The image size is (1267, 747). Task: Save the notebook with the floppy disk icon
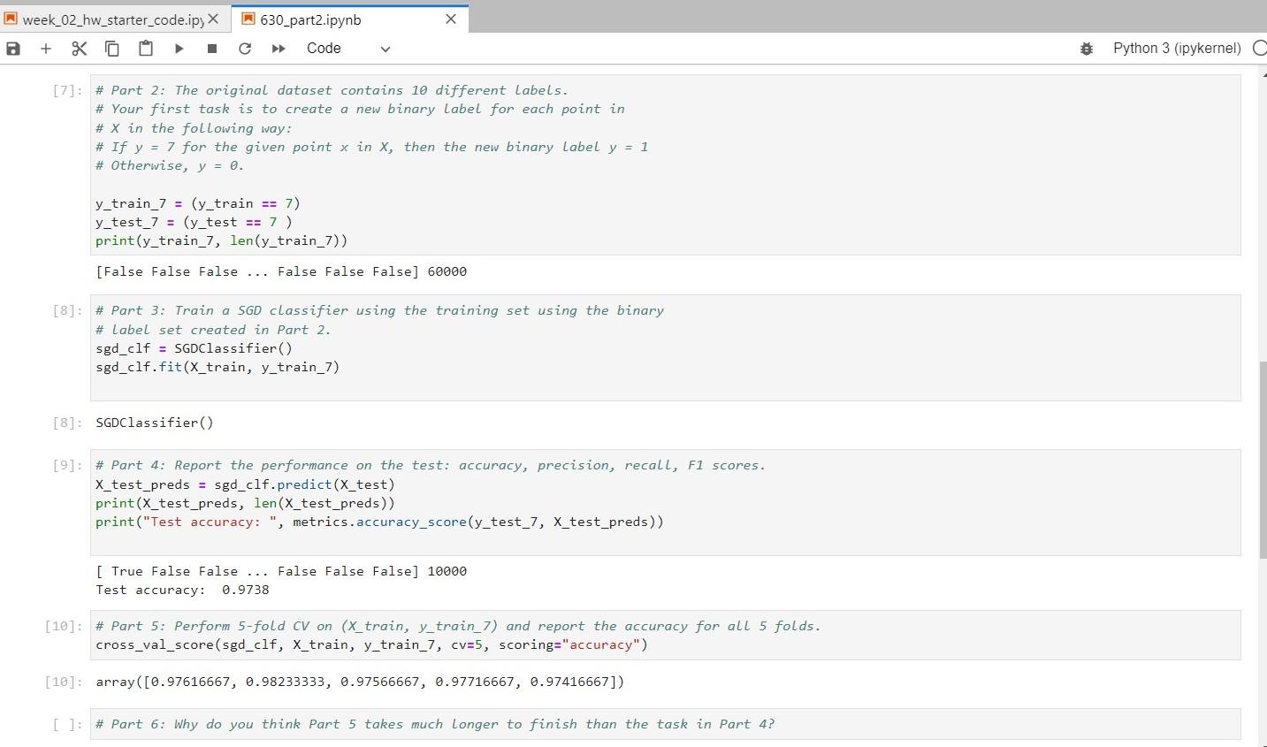tap(13, 49)
